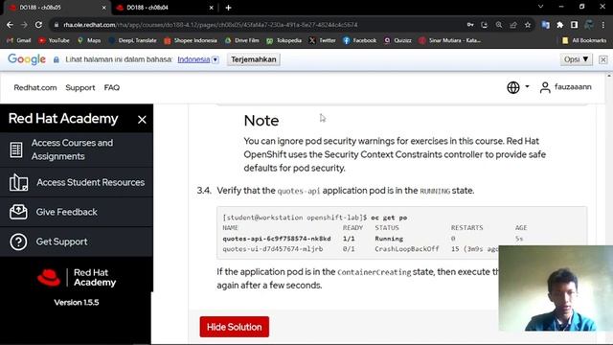Click the address bar URL field

coord(254,25)
